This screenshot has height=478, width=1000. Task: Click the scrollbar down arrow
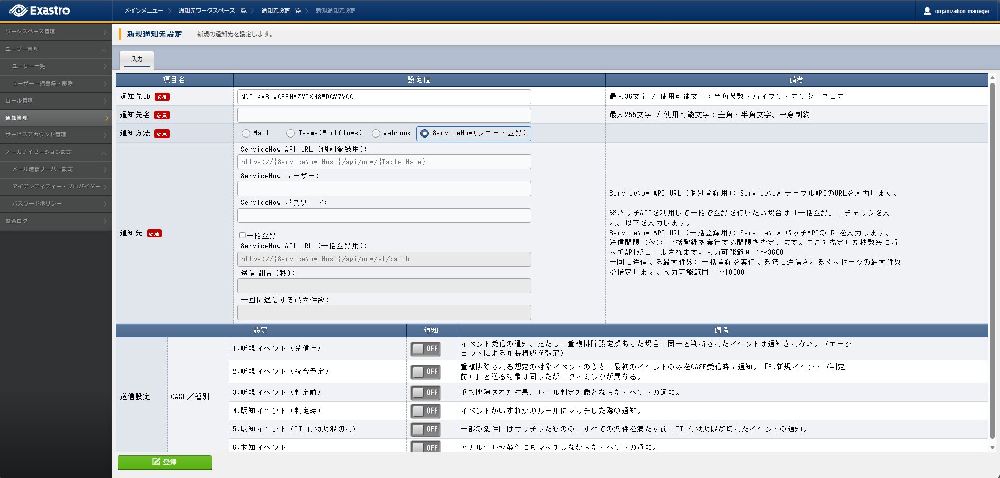coord(992,448)
